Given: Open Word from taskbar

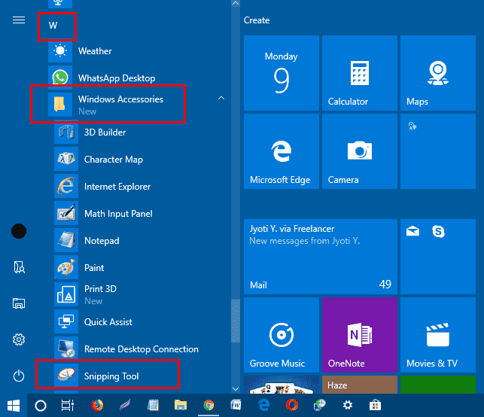Looking at the screenshot, I should [236, 405].
